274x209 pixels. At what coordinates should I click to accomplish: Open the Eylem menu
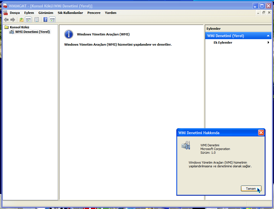click(x=29, y=13)
